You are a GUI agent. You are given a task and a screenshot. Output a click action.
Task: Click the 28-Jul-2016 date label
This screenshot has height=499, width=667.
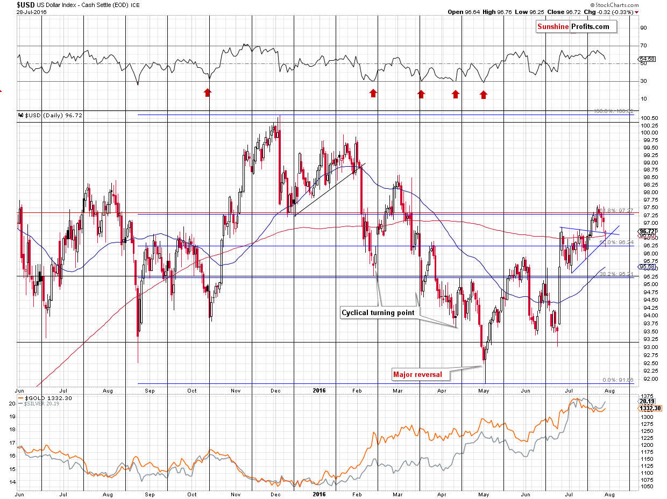pyautogui.click(x=31, y=12)
